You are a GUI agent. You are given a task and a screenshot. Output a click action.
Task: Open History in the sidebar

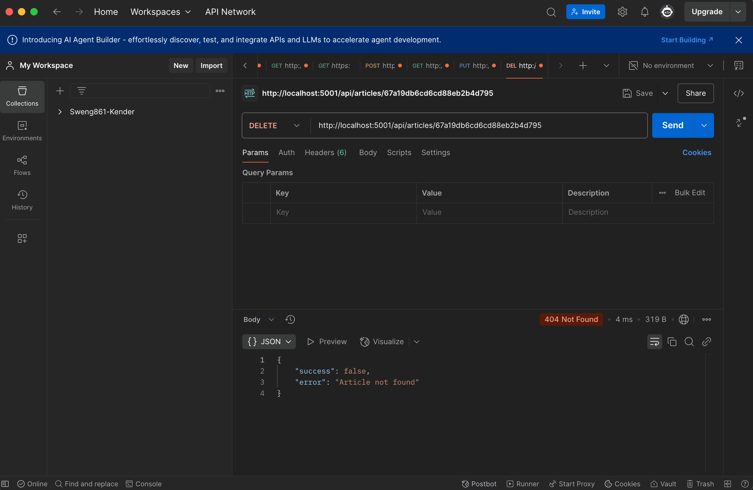click(22, 200)
